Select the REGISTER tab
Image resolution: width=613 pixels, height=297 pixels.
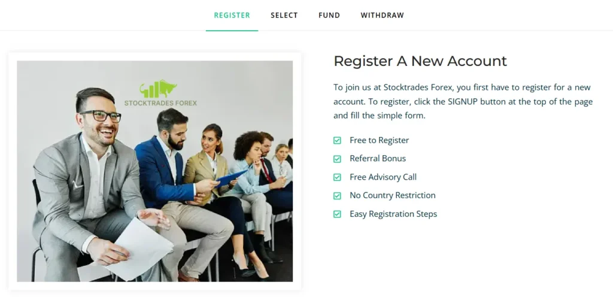point(232,15)
